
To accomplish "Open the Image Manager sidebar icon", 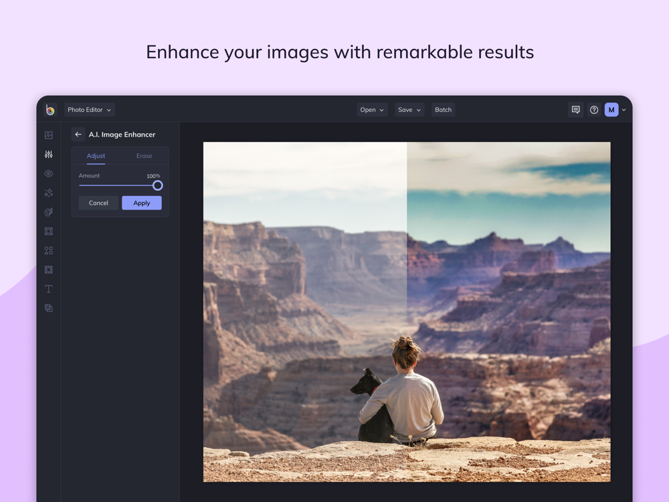I will coord(49,135).
